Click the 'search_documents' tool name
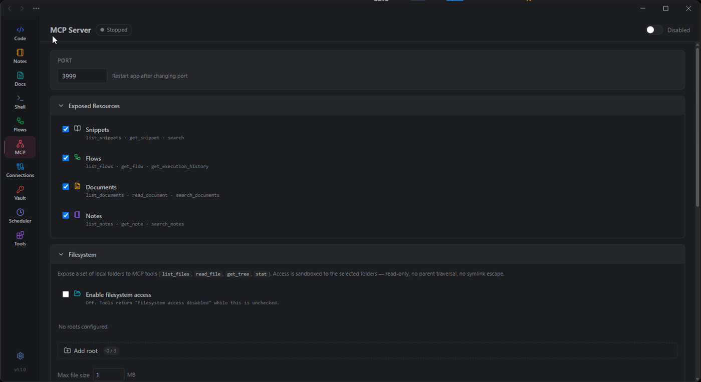The image size is (701, 382). 197,195
